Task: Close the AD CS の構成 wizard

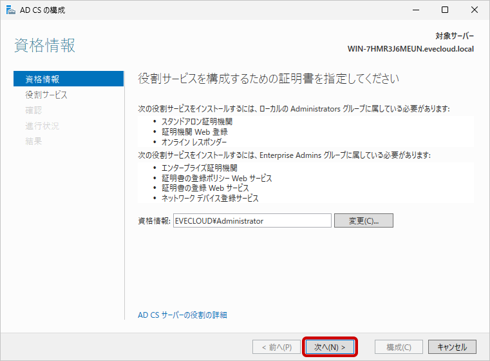Action: (x=475, y=10)
